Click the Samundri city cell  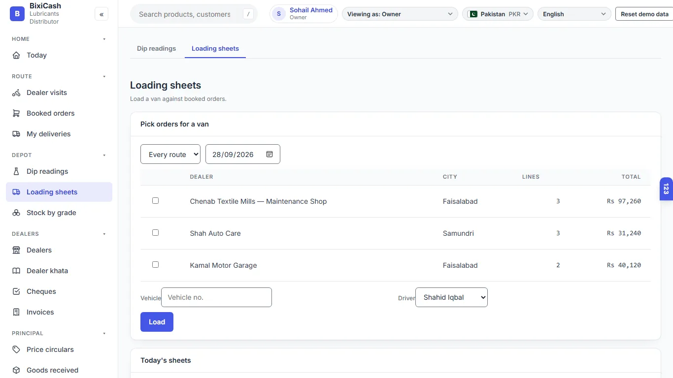pos(458,233)
